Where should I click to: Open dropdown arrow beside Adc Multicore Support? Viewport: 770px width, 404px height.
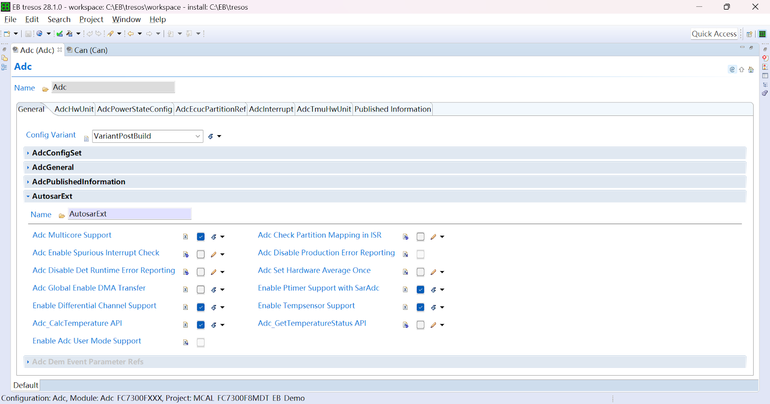point(222,237)
